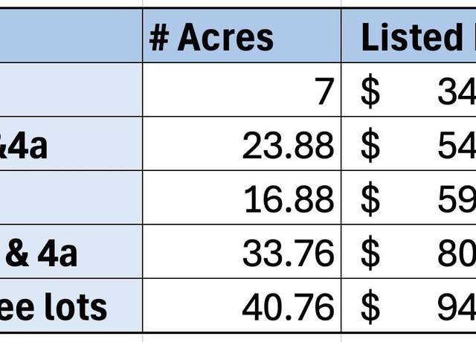Screen dimensions: 476x342
Task: Select the blank label cell beside 7 acres
Action: click(x=71, y=89)
